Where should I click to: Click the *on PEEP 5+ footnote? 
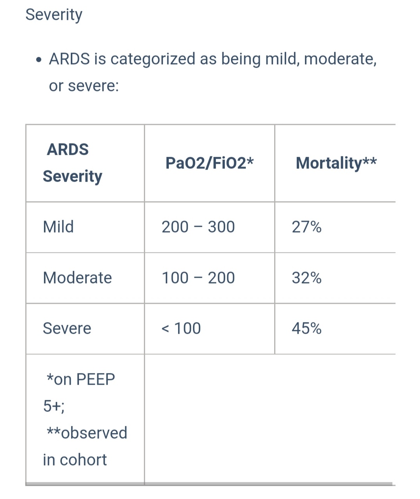pos(79,392)
